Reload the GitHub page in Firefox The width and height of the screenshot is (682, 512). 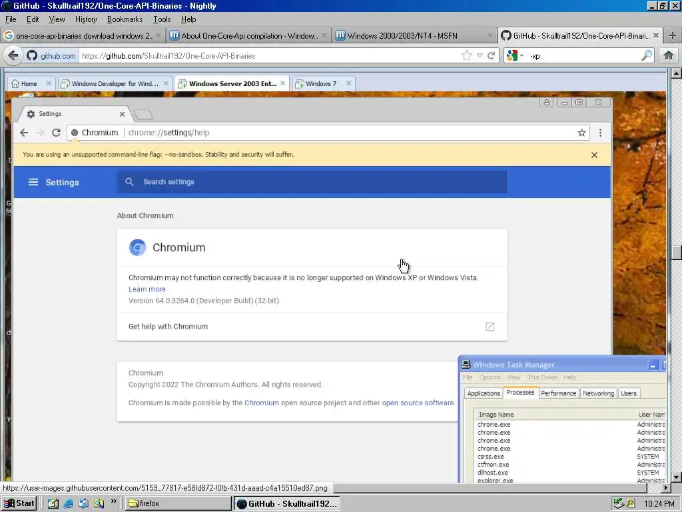pyautogui.click(x=492, y=55)
